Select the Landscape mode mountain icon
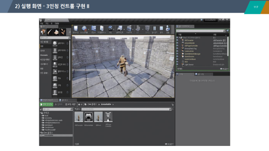 tap(56, 32)
